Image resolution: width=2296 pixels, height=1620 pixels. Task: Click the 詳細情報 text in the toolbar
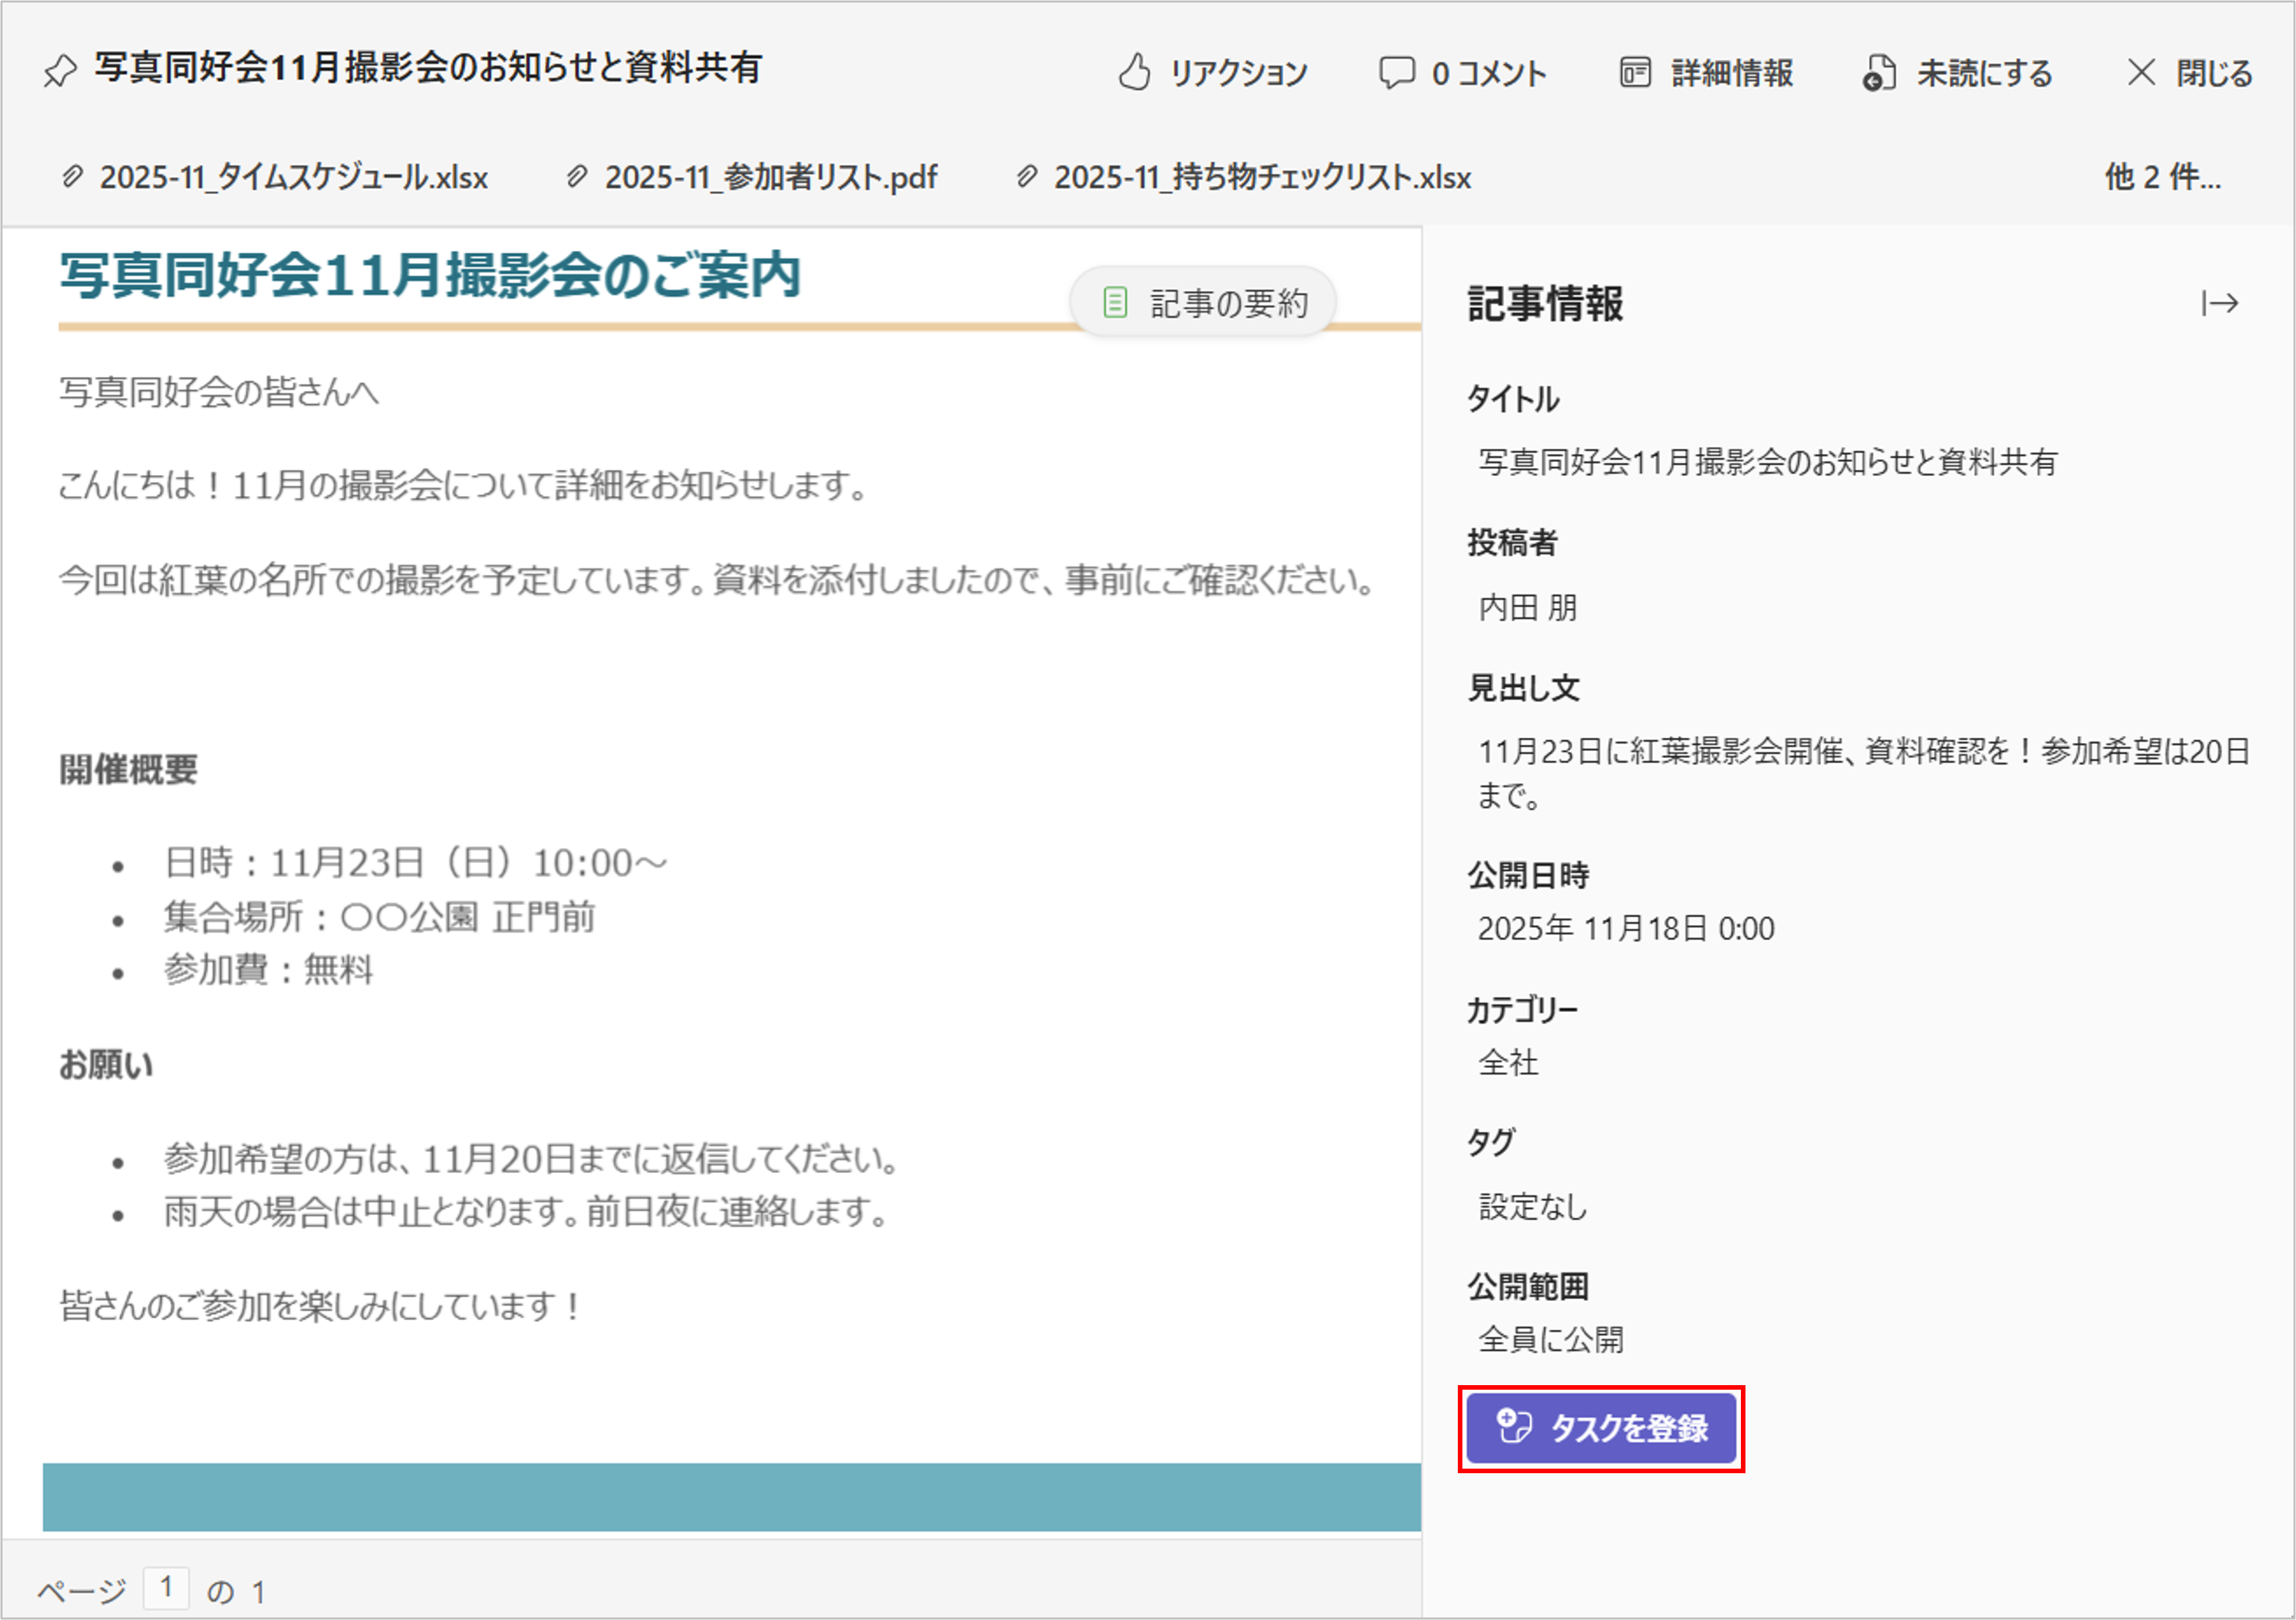pyautogui.click(x=1732, y=73)
